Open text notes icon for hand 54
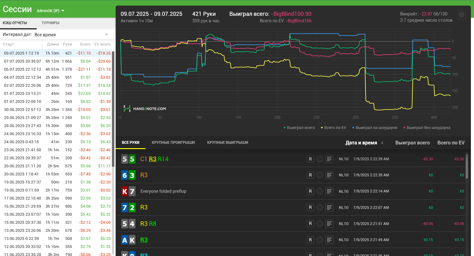 point(329,223)
